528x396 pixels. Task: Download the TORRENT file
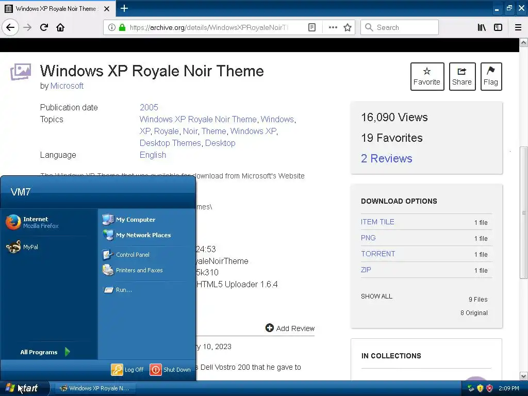pos(378,254)
